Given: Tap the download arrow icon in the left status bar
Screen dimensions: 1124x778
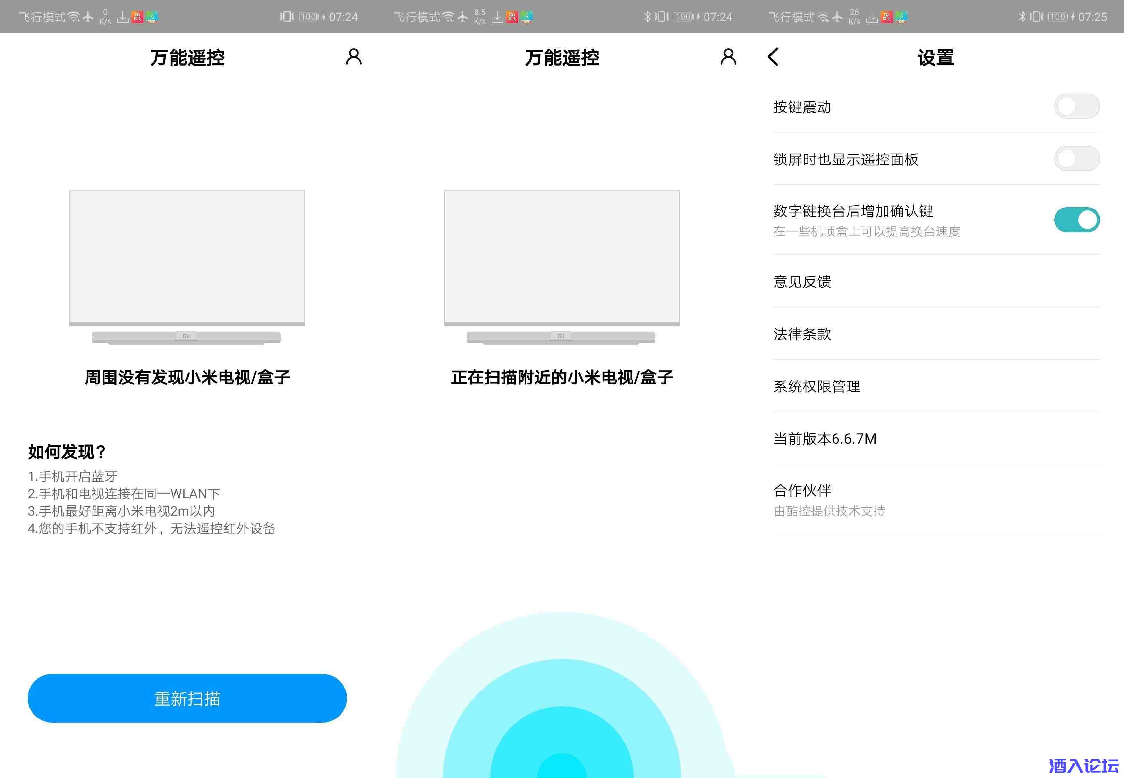Looking at the screenshot, I should (122, 18).
